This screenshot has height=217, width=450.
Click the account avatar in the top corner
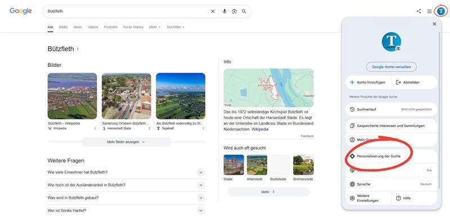point(440,11)
